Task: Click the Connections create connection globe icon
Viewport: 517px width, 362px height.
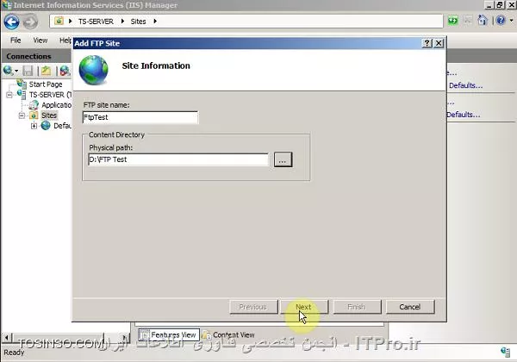Action: (x=9, y=71)
